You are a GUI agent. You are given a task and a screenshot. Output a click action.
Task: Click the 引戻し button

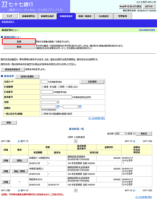pos(19,161)
